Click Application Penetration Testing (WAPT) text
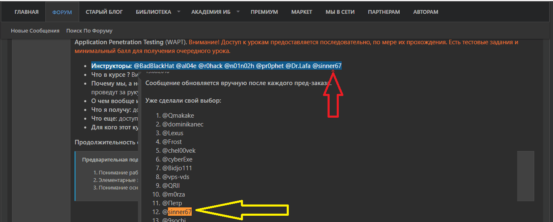553x222 pixels. (x=130, y=42)
